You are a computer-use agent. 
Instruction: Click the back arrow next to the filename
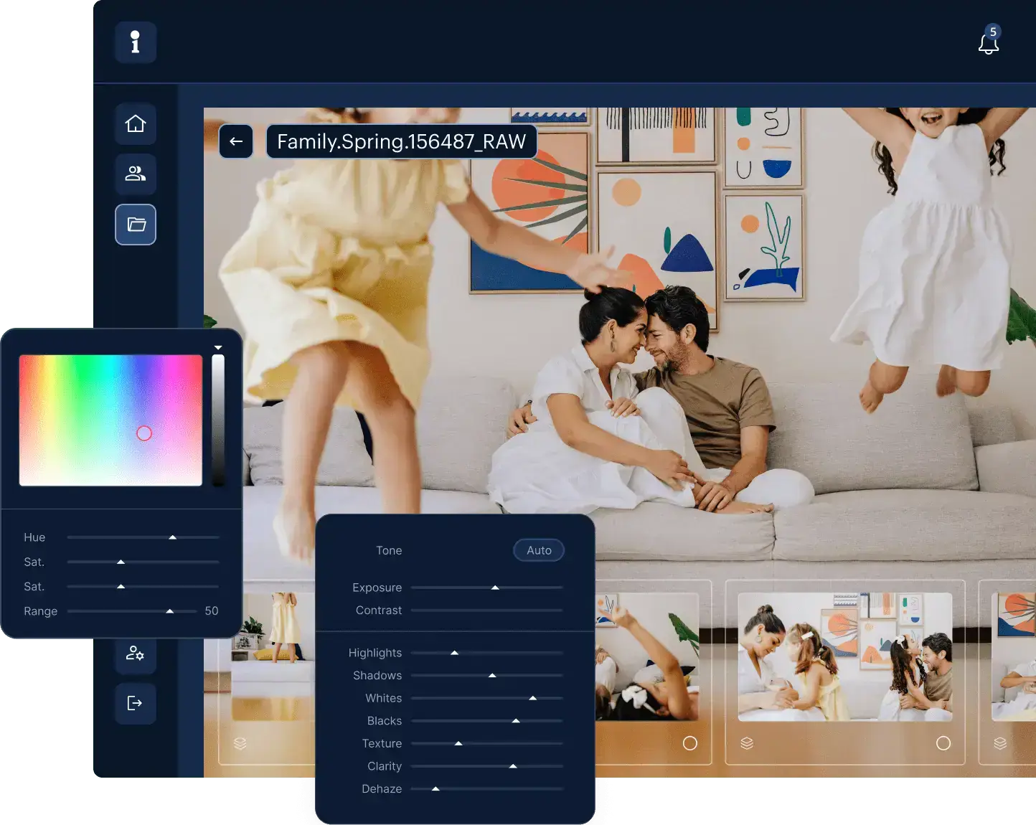tap(236, 141)
